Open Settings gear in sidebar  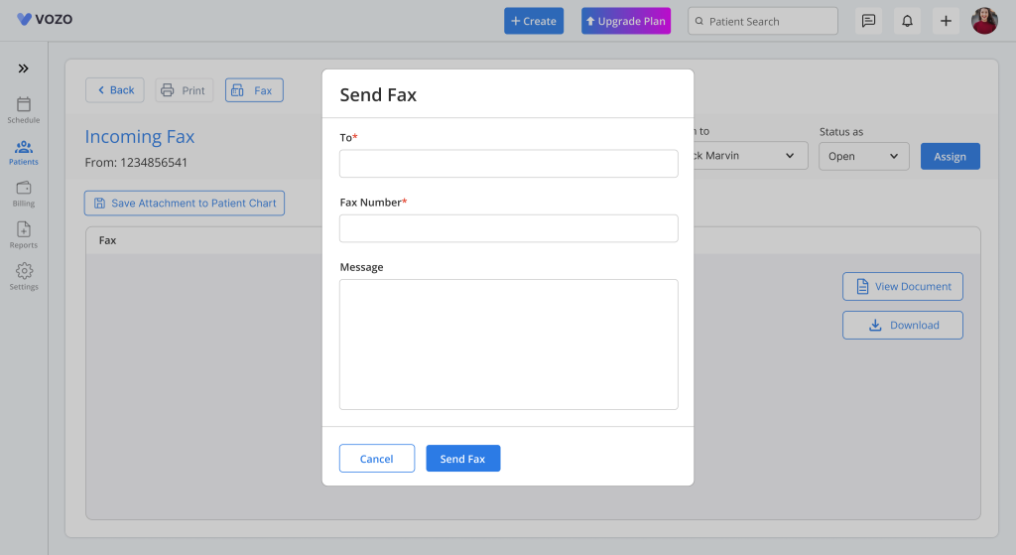(24, 276)
